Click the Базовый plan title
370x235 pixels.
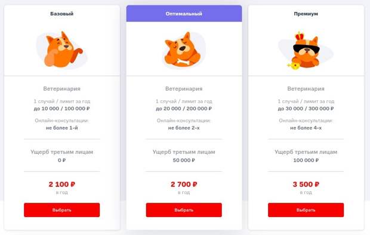coord(62,14)
